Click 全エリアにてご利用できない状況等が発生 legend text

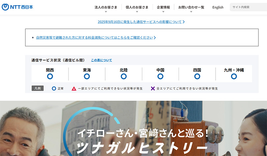[x=187, y=89]
